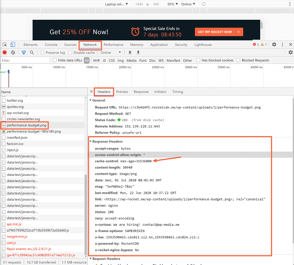Open DevTools settings gear
Screen dimensions: 294x265
(274, 44)
